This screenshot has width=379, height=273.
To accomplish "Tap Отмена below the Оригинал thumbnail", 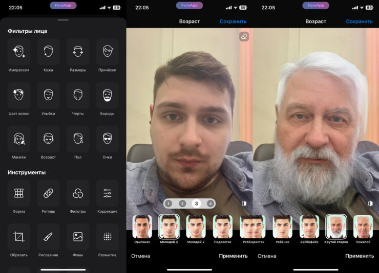I will (x=140, y=256).
